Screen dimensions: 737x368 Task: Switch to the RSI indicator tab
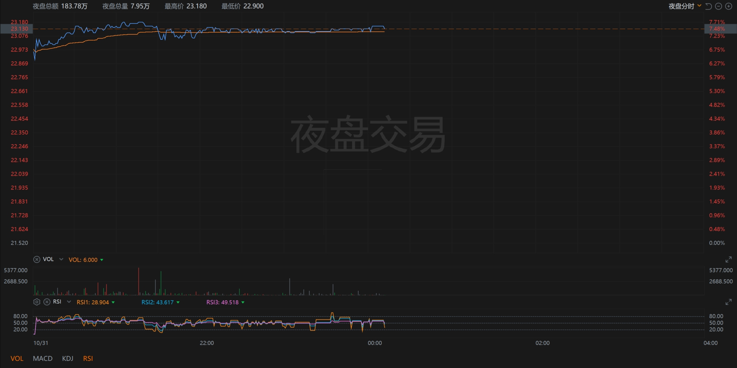coord(88,358)
